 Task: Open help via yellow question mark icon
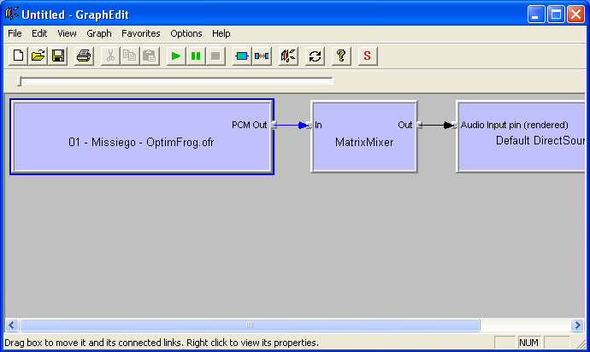pos(341,56)
